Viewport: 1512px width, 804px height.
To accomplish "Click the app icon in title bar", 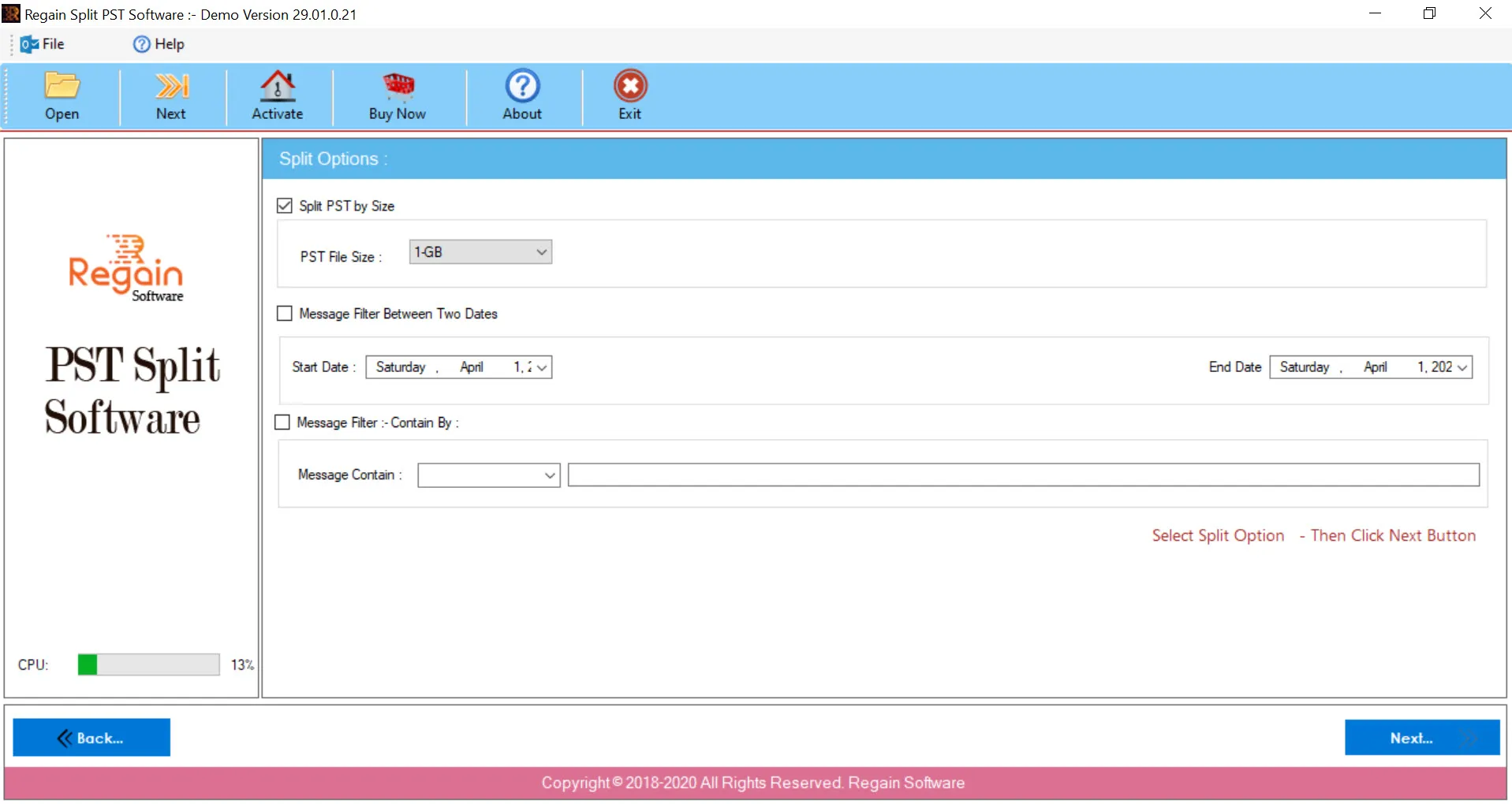I will 11,14.
